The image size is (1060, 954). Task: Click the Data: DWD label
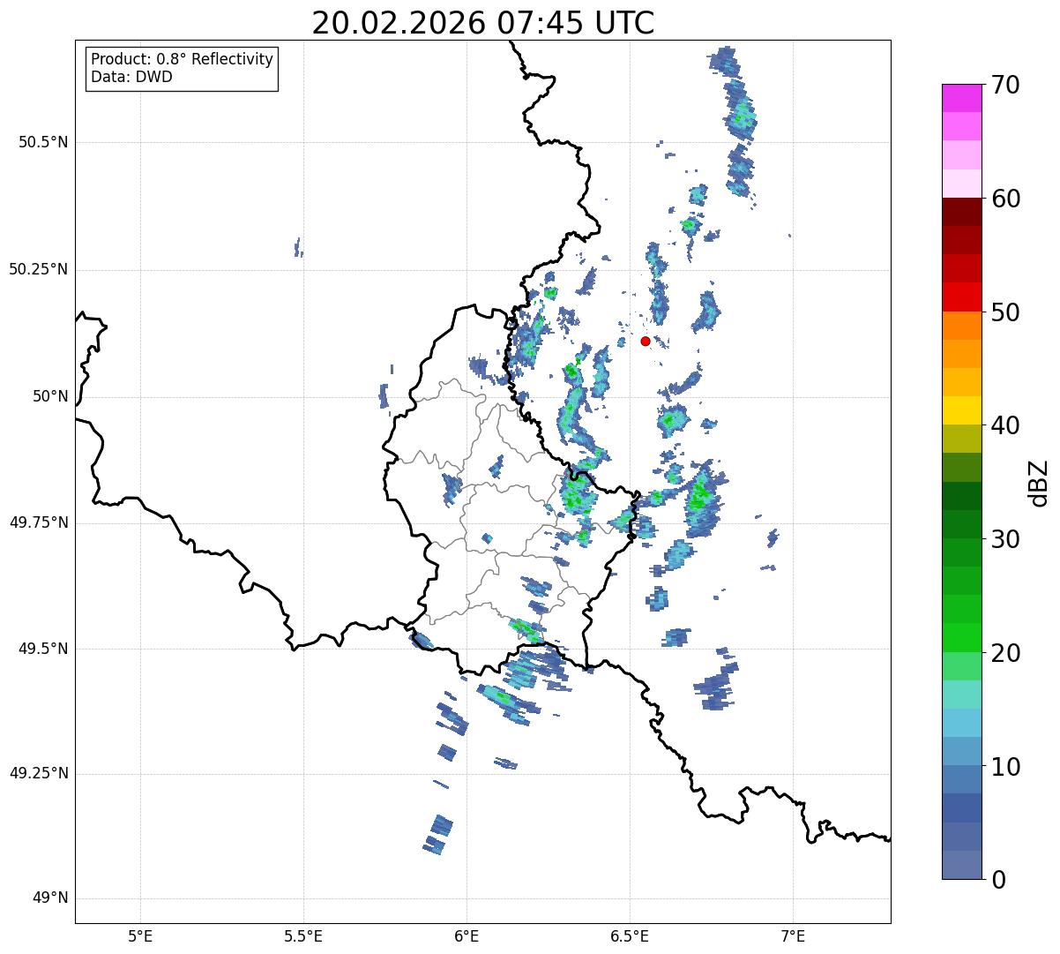tap(132, 77)
